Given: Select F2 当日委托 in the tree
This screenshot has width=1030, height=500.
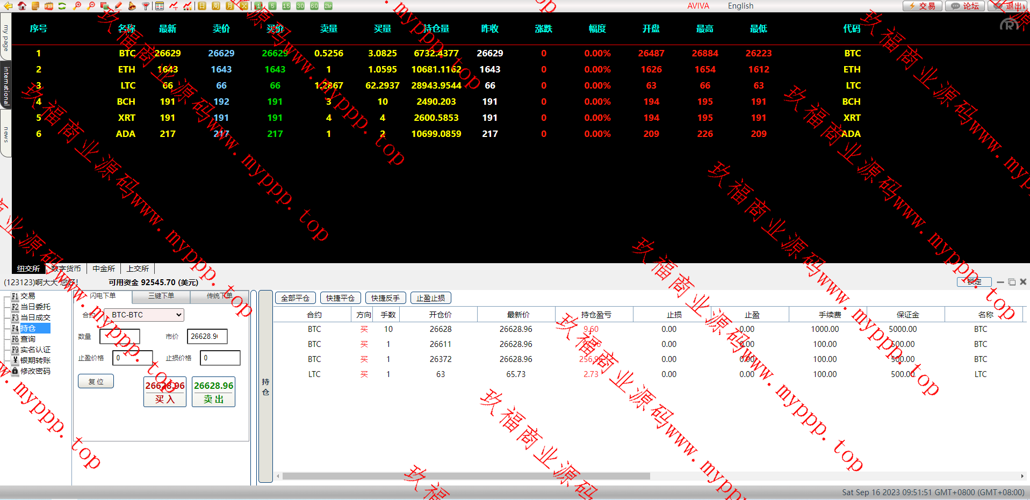Looking at the screenshot, I should [35, 307].
